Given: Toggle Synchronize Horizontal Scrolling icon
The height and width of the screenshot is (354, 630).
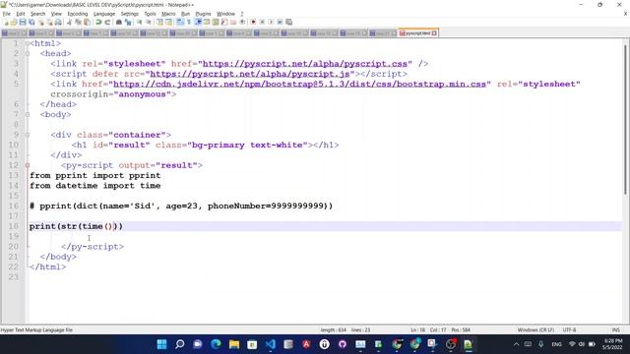Looking at the screenshot, I should (x=168, y=22).
